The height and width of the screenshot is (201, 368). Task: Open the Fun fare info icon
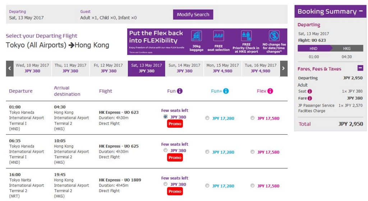tap(180, 91)
